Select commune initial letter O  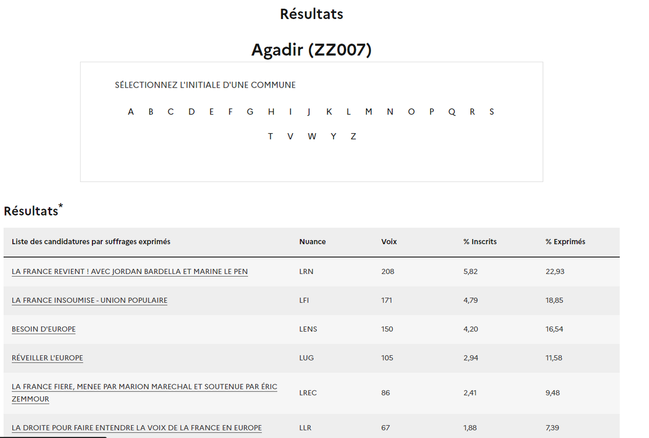pos(412,112)
